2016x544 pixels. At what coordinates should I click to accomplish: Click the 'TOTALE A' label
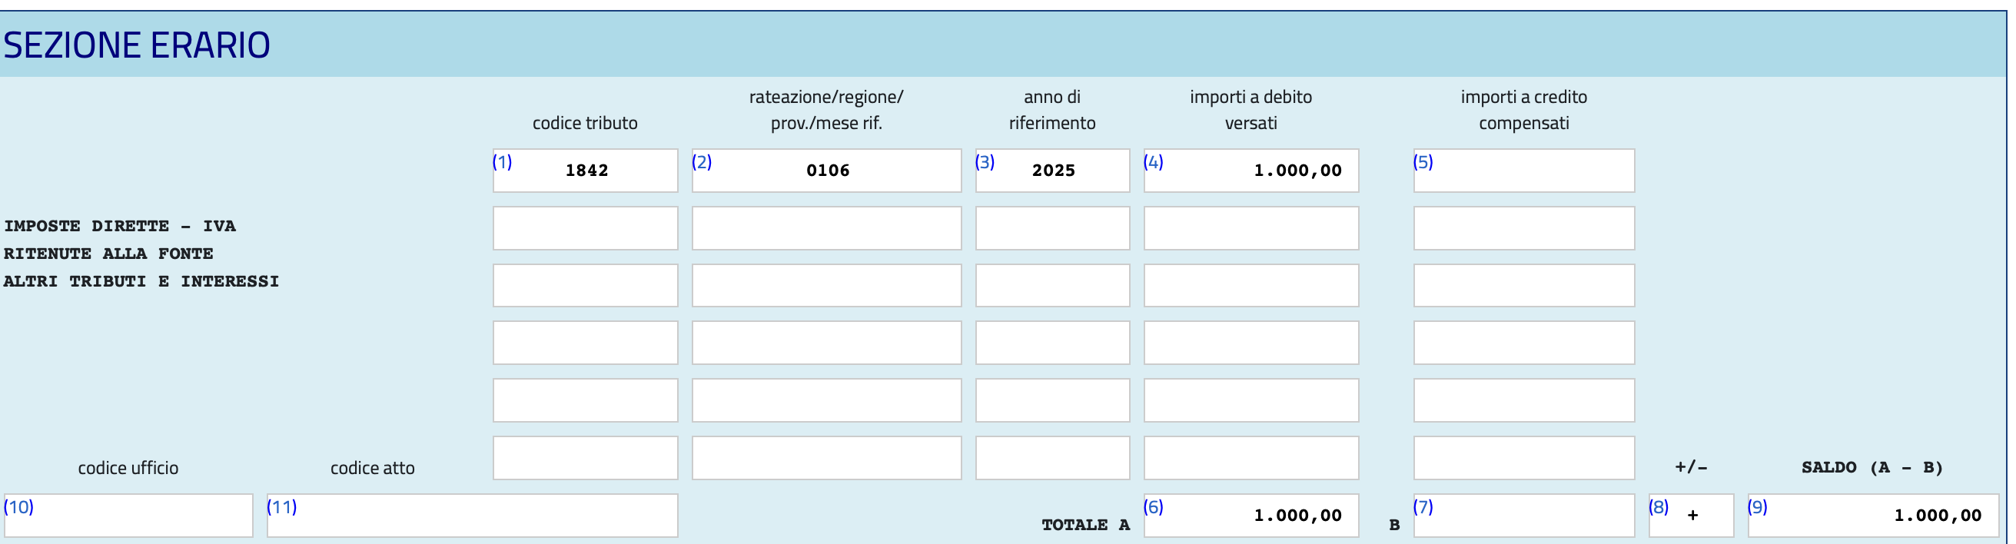pyautogui.click(x=1085, y=526)
